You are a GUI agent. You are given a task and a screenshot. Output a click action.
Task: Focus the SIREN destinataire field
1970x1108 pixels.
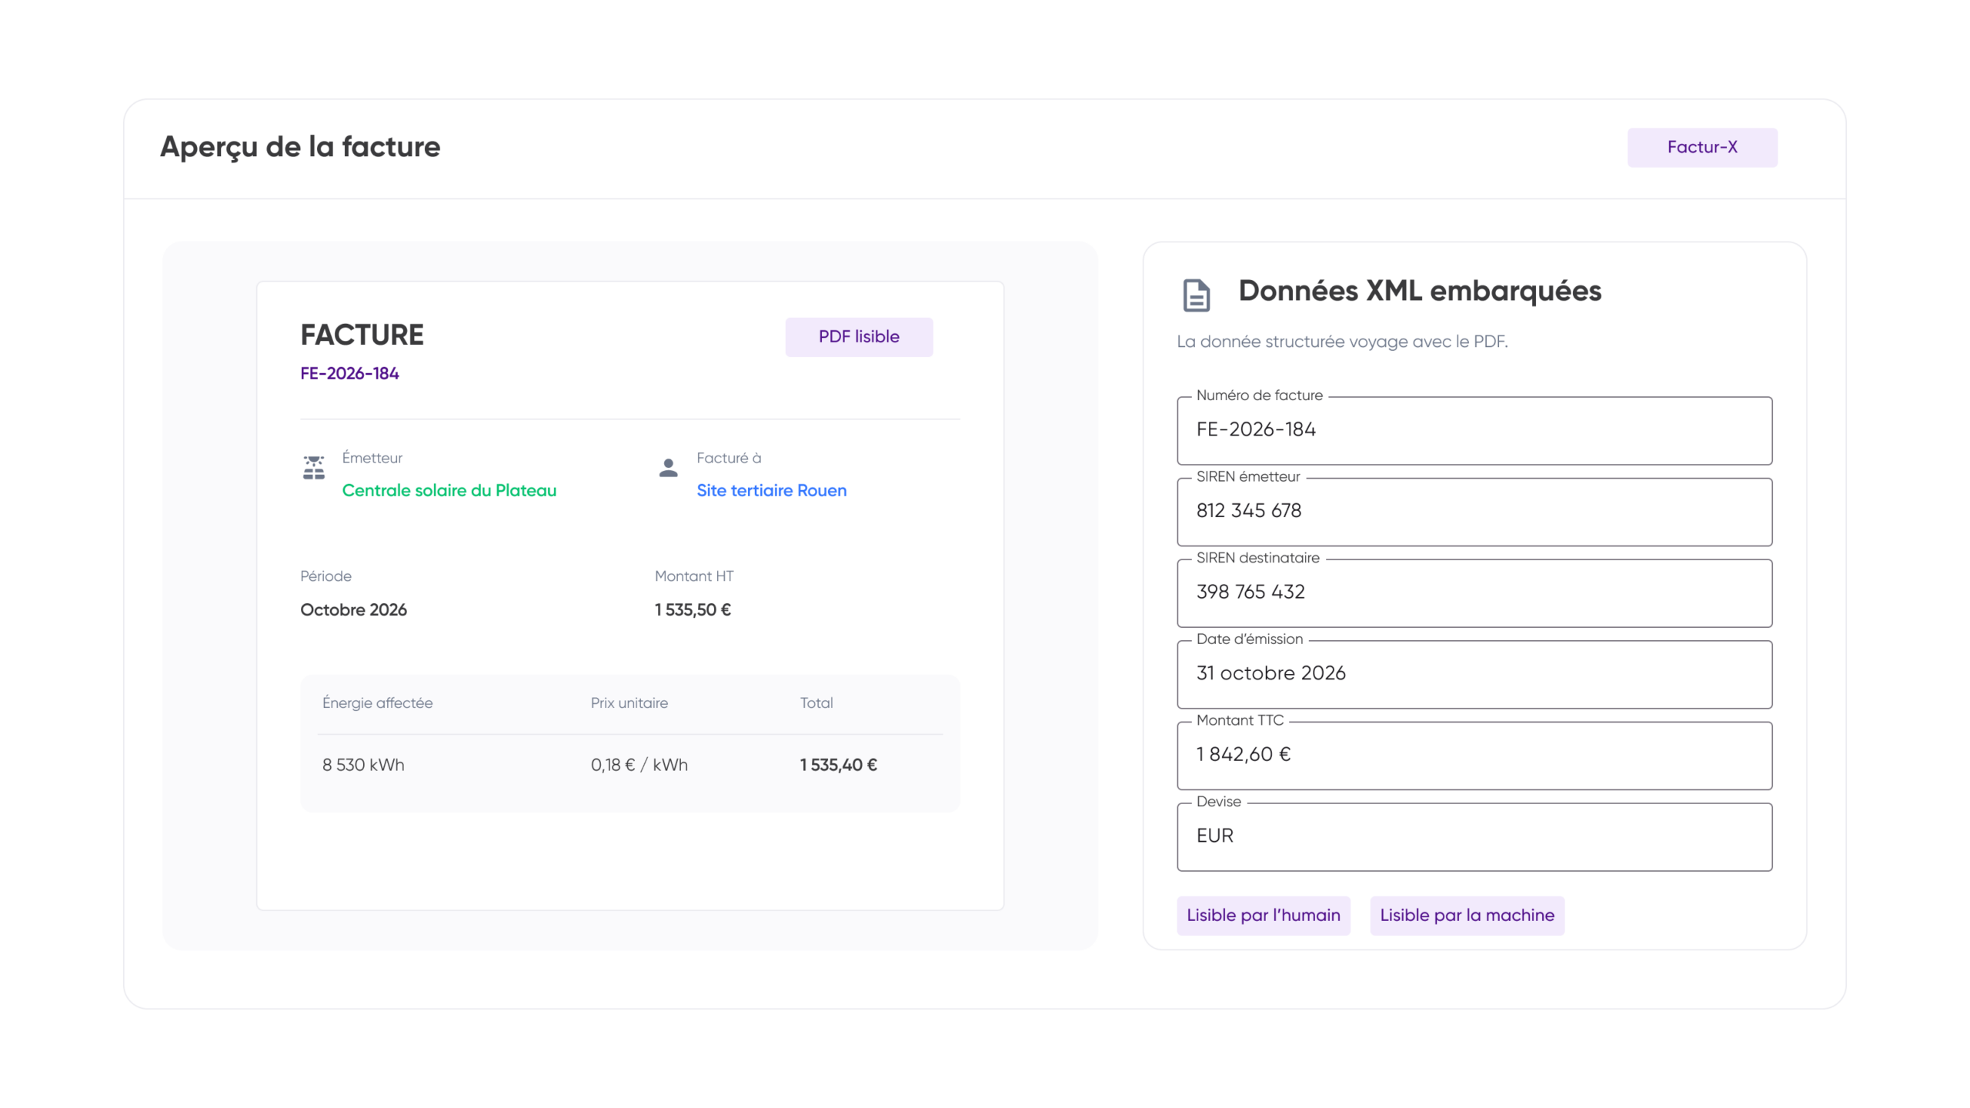point(1474,592)
